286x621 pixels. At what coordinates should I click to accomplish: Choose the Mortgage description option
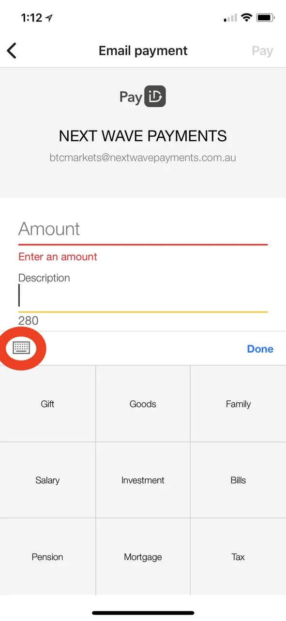tap(143, 556)
